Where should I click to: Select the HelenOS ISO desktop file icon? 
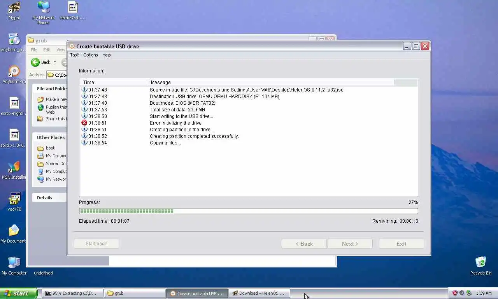(72, 11)
